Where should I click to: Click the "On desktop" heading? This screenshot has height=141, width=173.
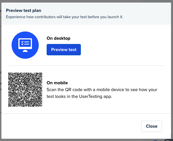coord(59,38)
